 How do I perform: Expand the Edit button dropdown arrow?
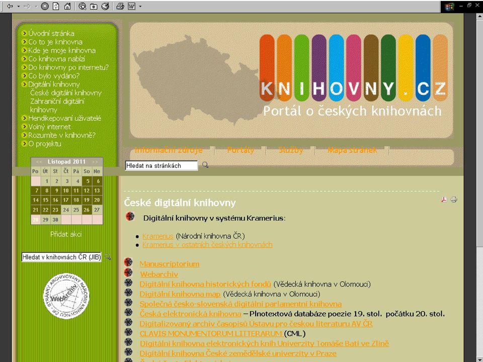(x=140, y=6)
